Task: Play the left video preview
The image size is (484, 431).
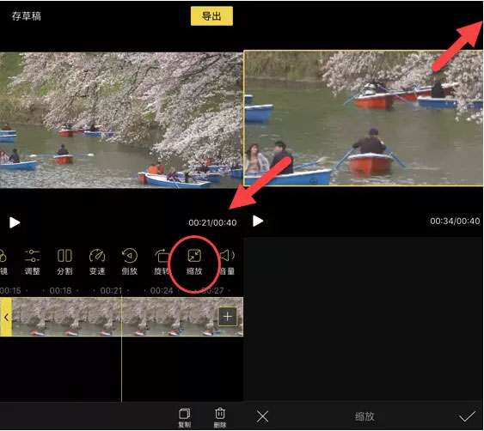Action: pyautogui.click(x=15, y=222)
